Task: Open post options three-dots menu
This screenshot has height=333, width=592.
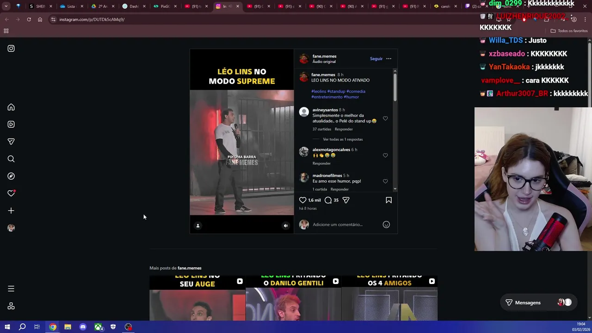Action: point(388,59)
